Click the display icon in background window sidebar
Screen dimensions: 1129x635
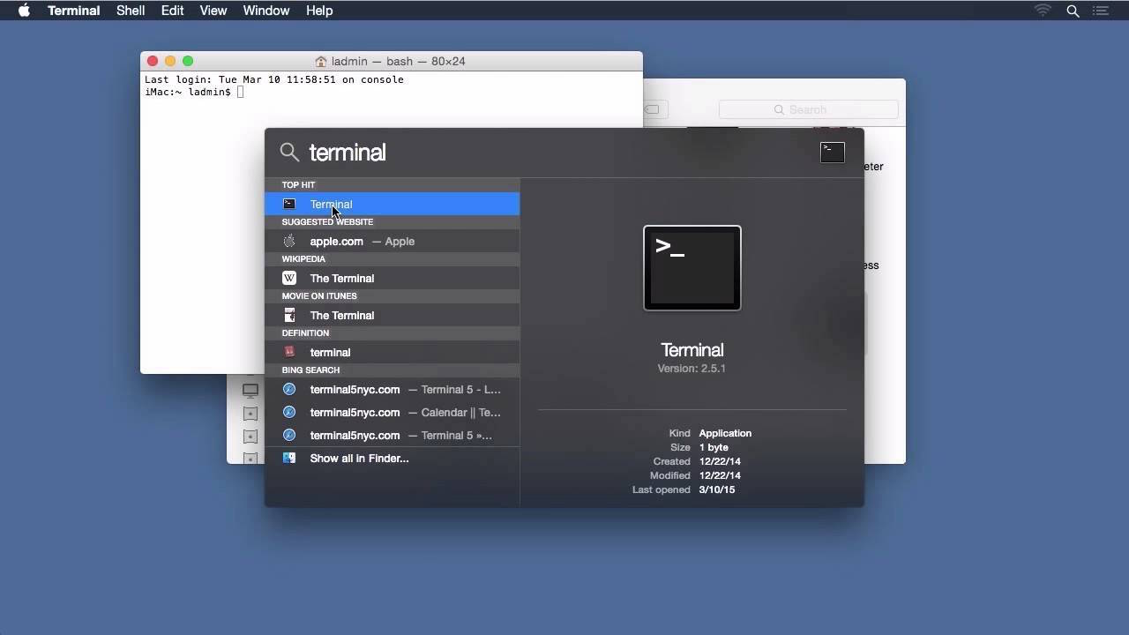[250, 390]
